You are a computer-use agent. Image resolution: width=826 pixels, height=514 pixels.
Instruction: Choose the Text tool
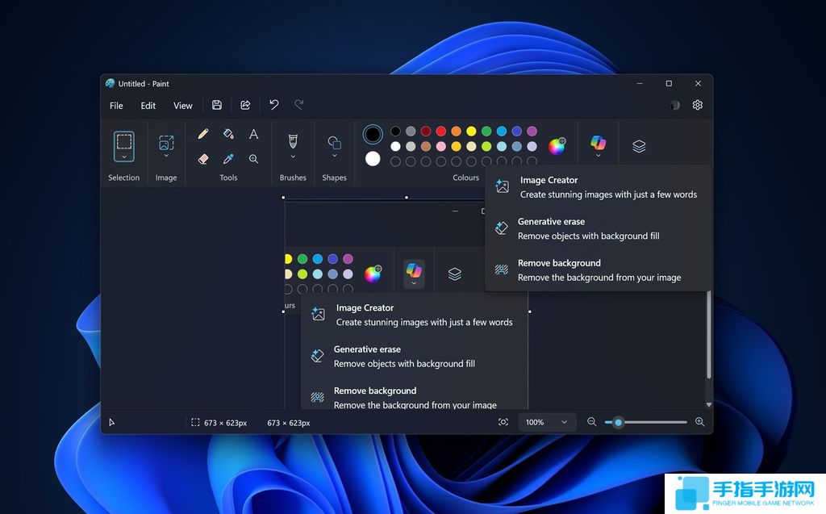coord(253,134)
